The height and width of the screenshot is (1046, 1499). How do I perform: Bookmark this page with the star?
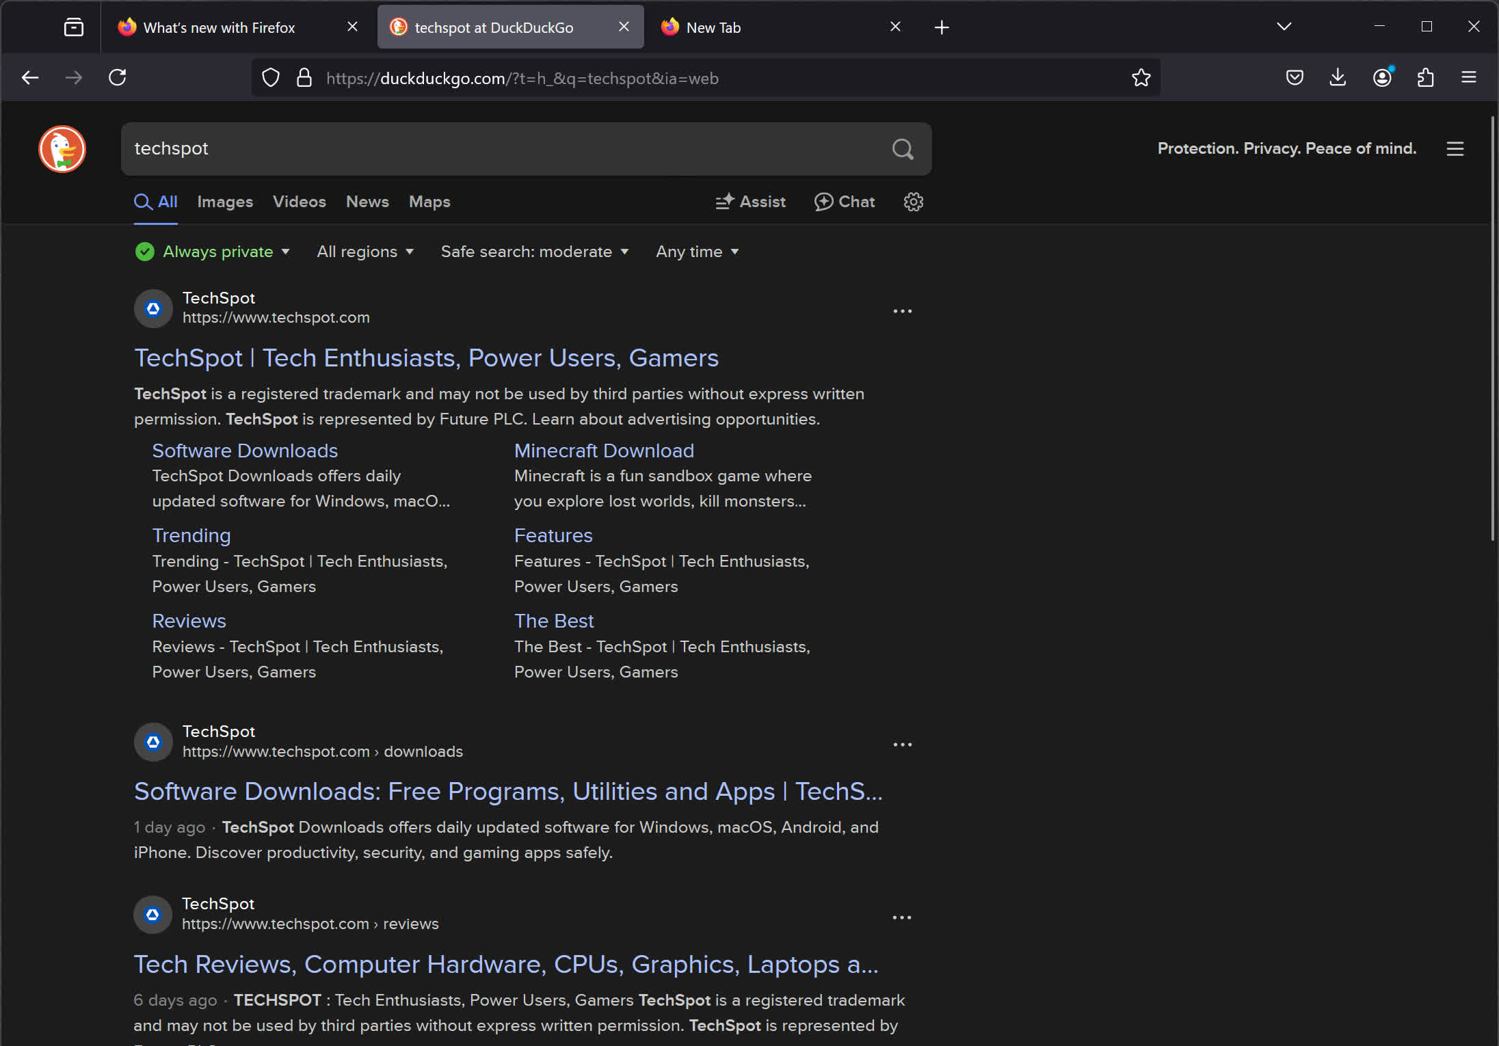(x=1141, y=78)
